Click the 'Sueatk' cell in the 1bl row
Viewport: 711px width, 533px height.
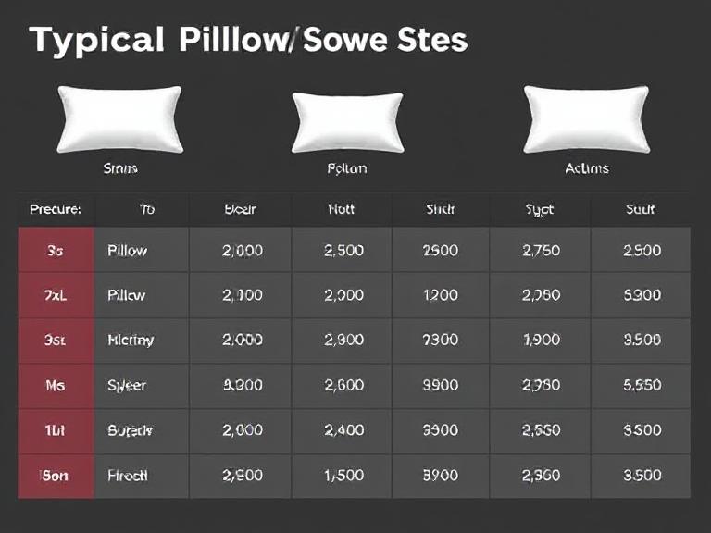point(130,430)
